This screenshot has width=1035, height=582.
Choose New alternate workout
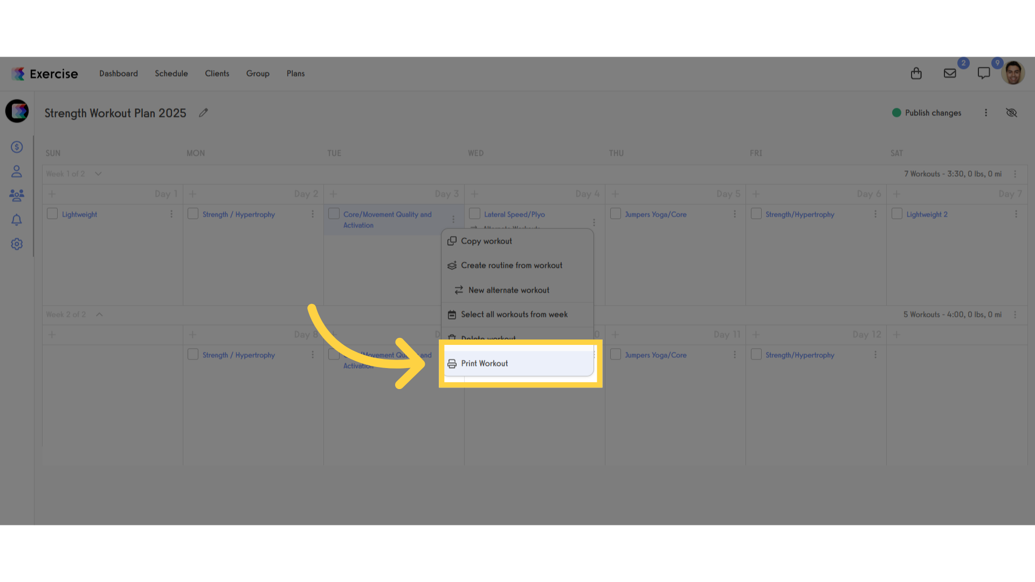point(517,290)
